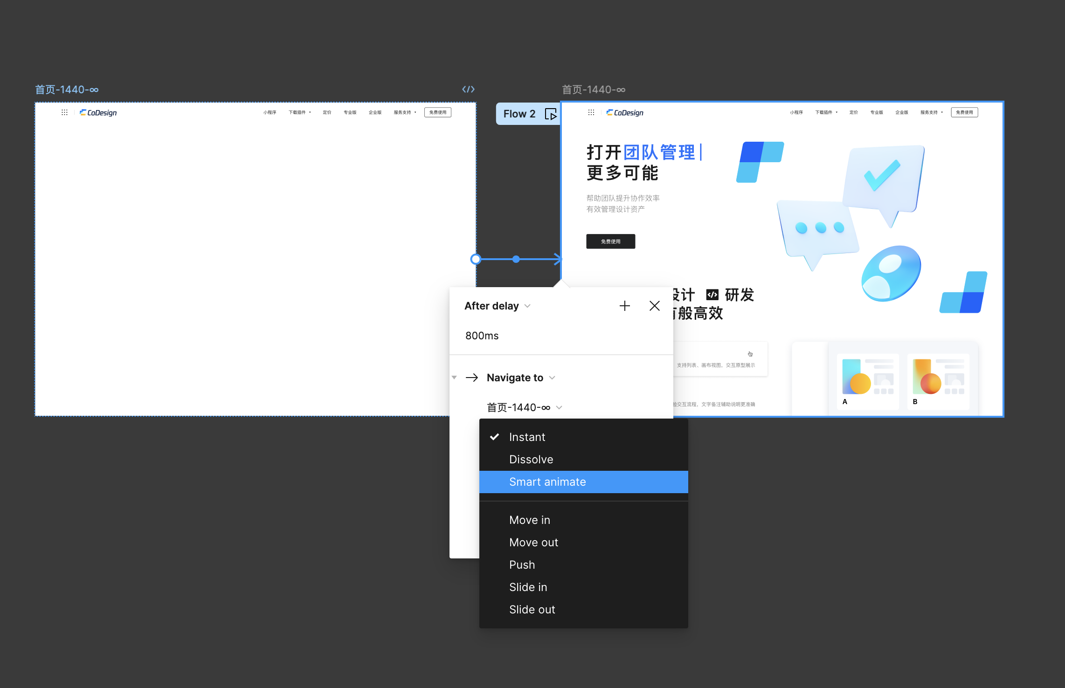Click grid dots icon in right frame
The height and width of the screenshot is (688, 1065).
click(591, 112)
